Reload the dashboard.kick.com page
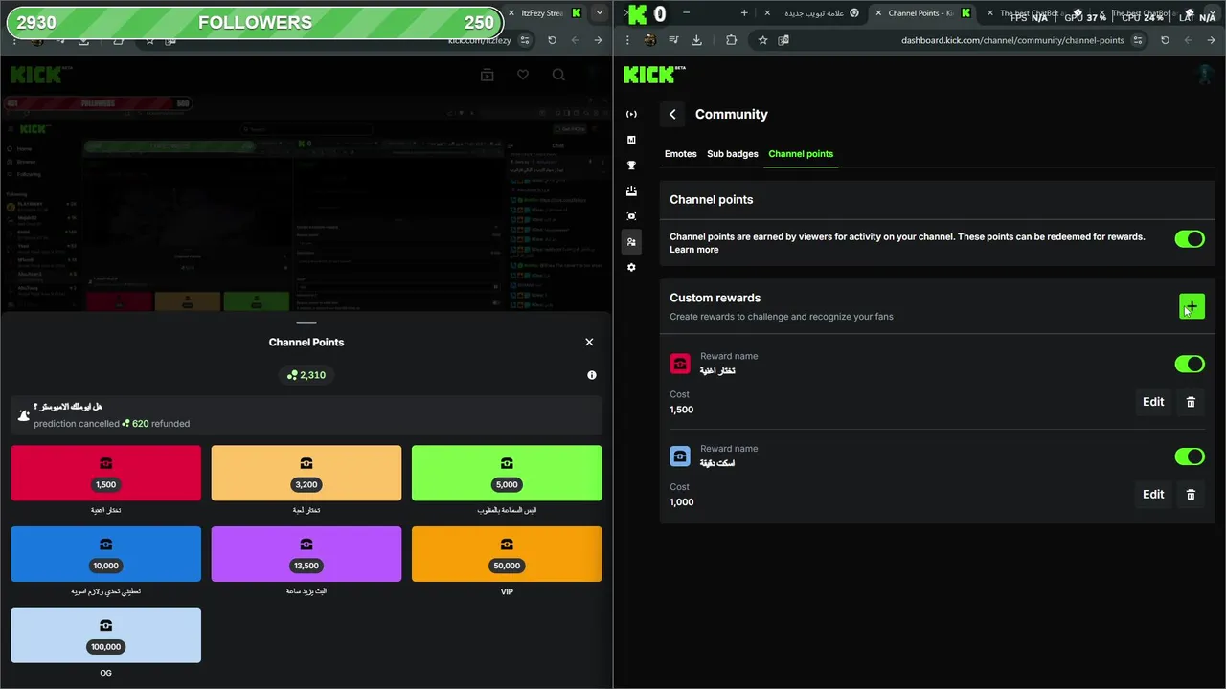 click(1165, 40)
